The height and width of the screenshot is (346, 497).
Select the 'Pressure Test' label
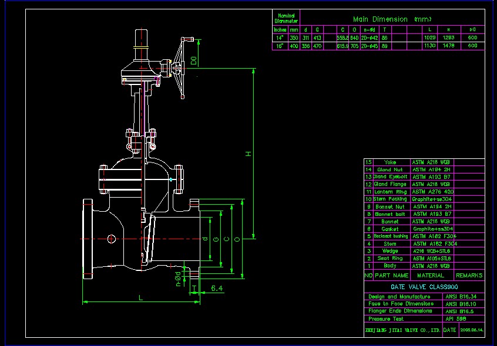pos(386,319)
